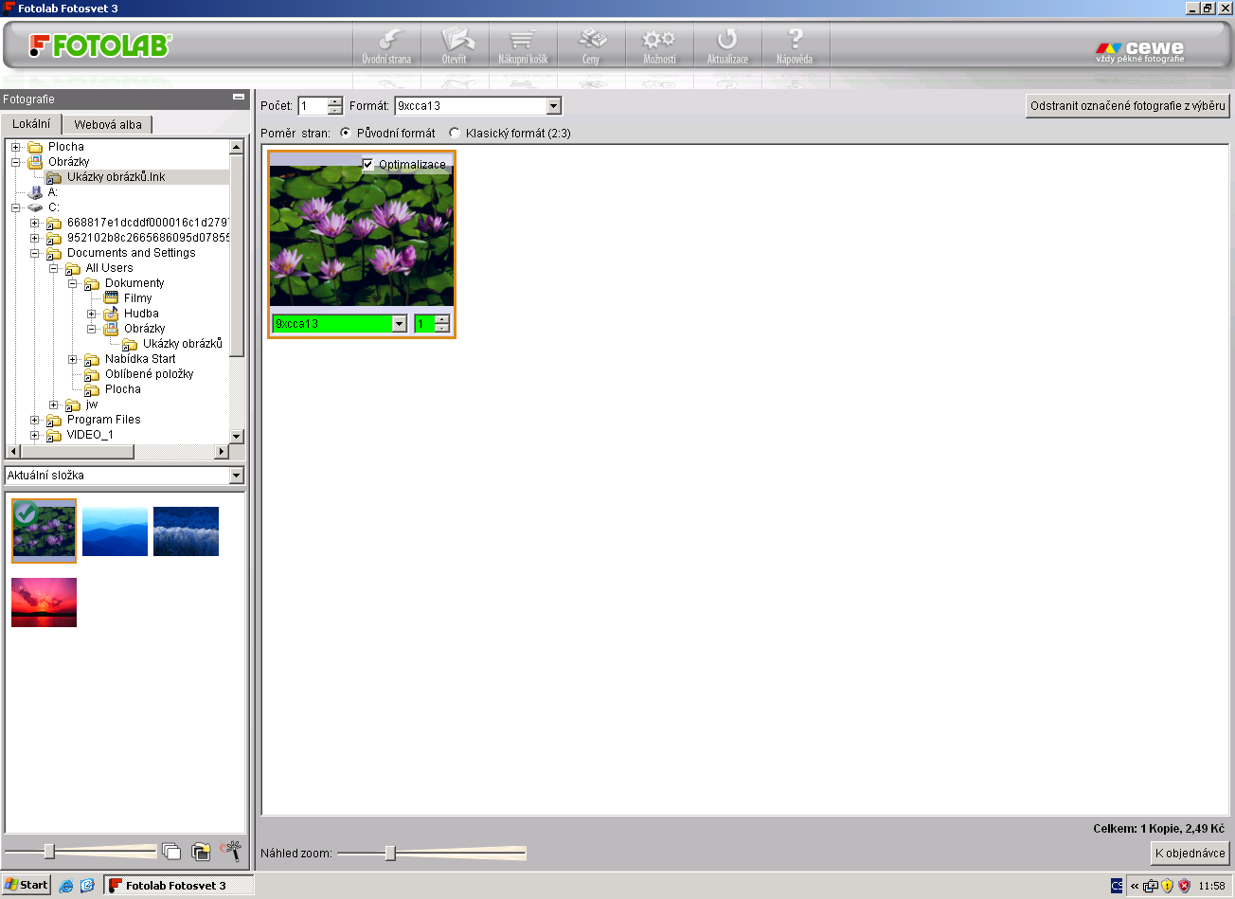Click Odstranit označené fotografie z výběru button
Screen dimensions: 1235x899
(x=1128, y=105)
